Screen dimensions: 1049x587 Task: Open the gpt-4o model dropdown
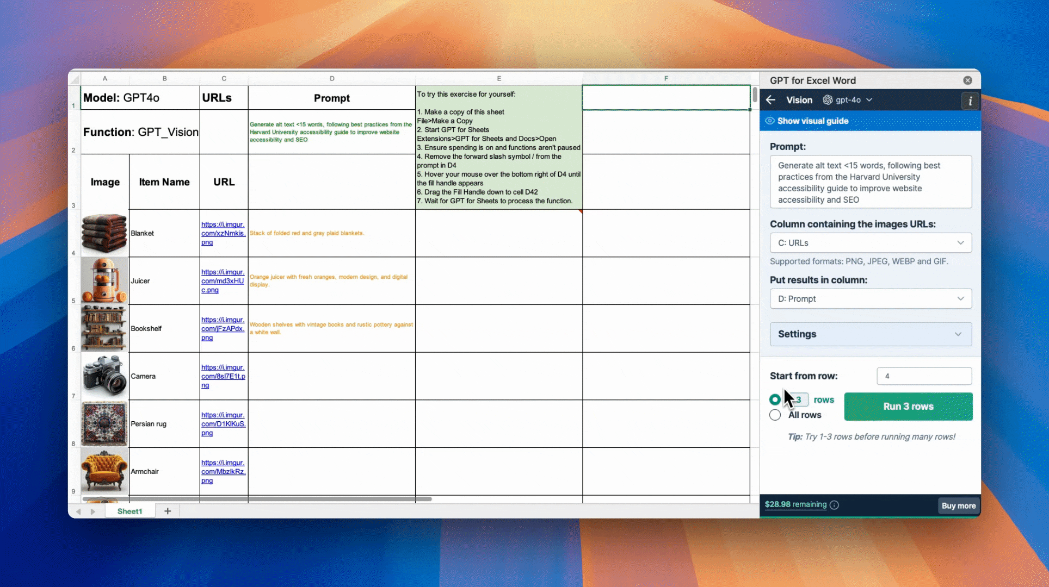848,100
